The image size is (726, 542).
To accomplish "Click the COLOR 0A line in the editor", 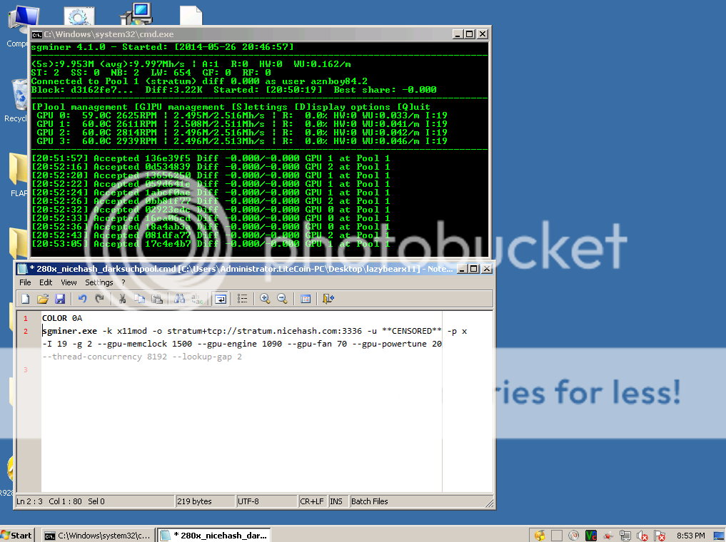I will click(x=62, y=318).
